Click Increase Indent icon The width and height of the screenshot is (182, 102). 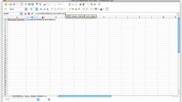(x=87, y=9)
